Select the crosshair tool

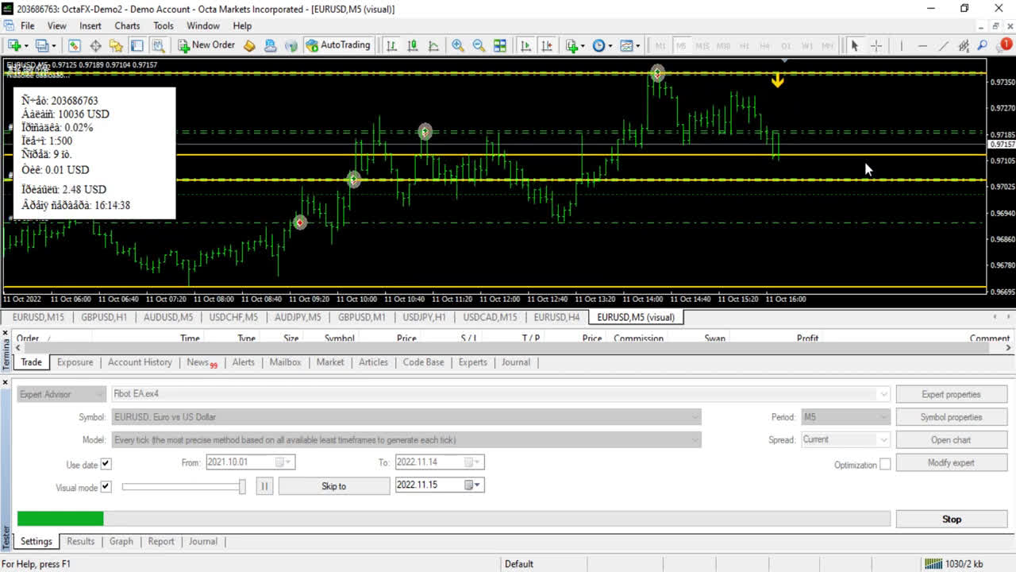point(876,45)
